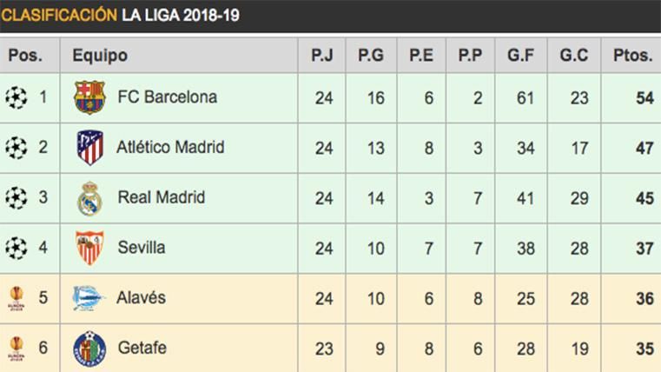Click Europa League icon beside position 5

click(x=17, y=298)
